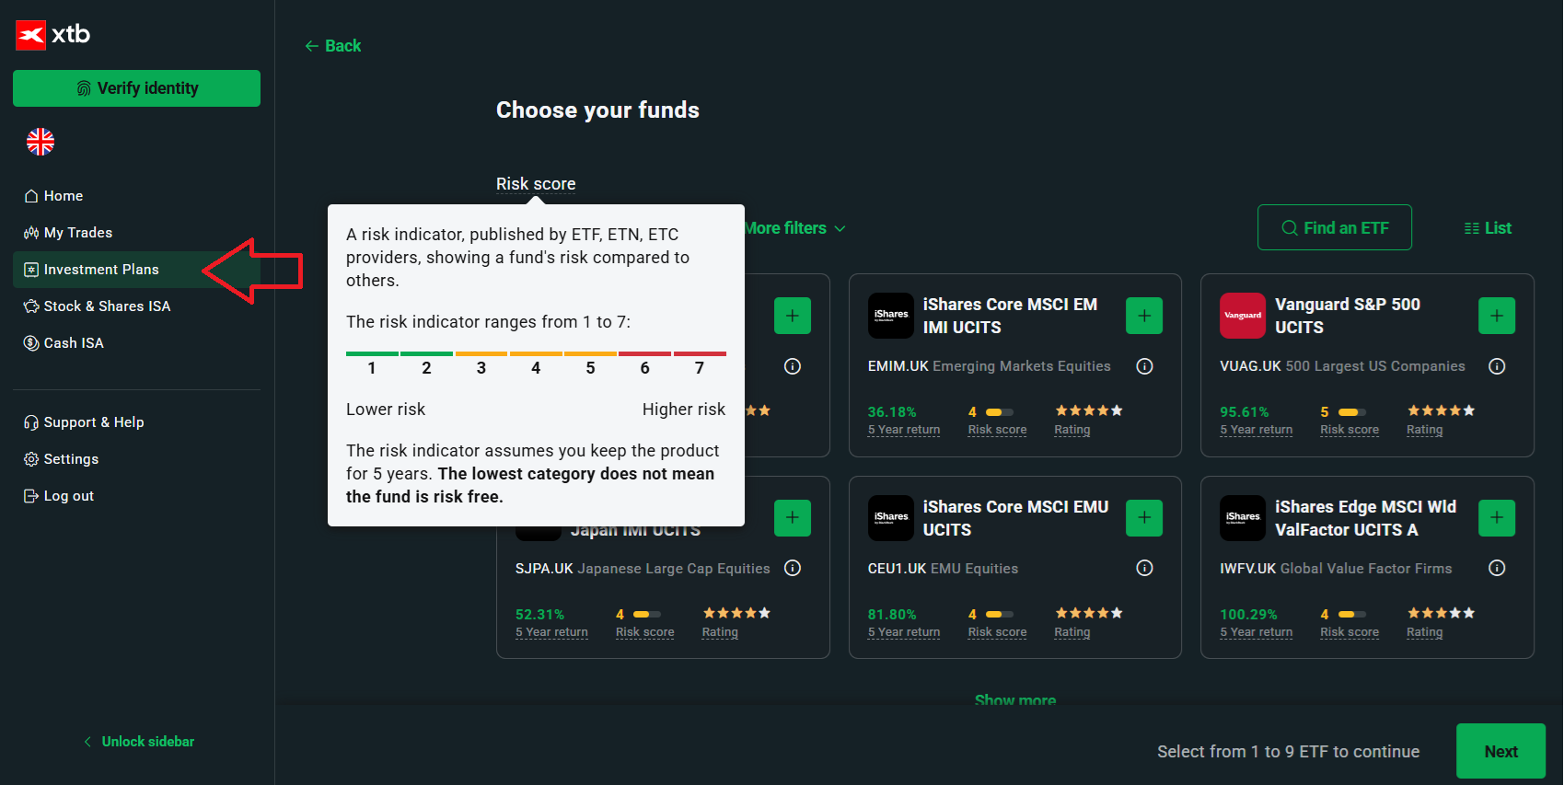Switch to List view
This screenshot has width=1564, height=785.
1488,228
